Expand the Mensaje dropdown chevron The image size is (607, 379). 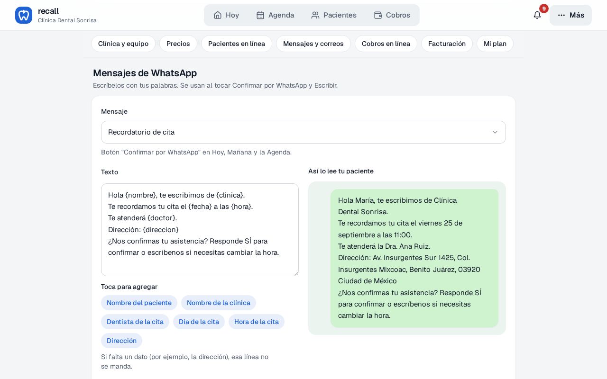(495, 132)
